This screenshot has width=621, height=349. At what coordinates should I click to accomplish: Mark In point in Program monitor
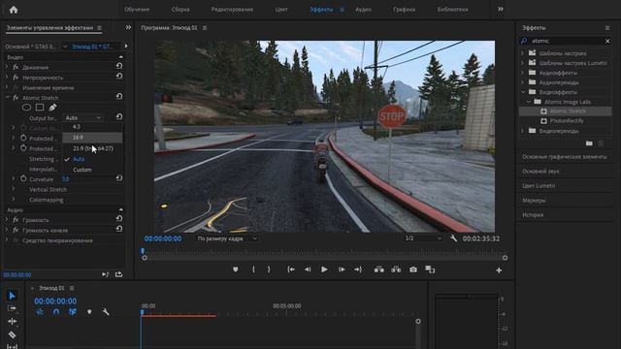pos(253,270)
